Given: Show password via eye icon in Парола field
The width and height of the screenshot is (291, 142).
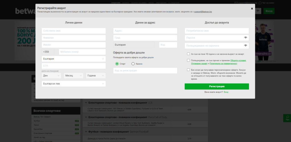Looking at the screenshot, I should 246,38.
